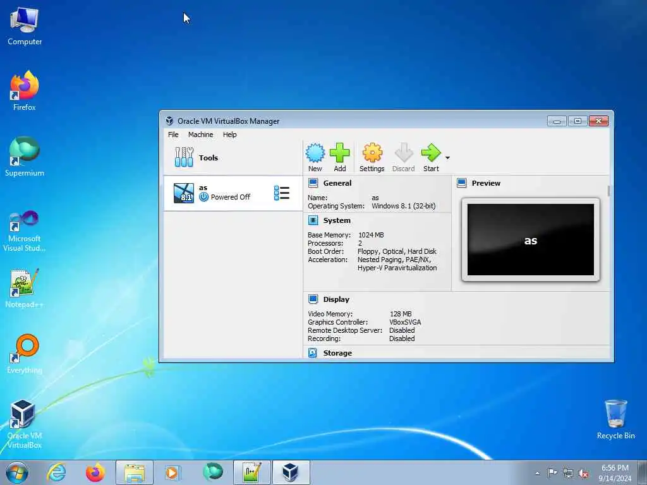Click the 'Floppy, Optical, Hard Disk' boot order
Image resolution: width=647 pixels, height=485 pixels.
[397, 251]
